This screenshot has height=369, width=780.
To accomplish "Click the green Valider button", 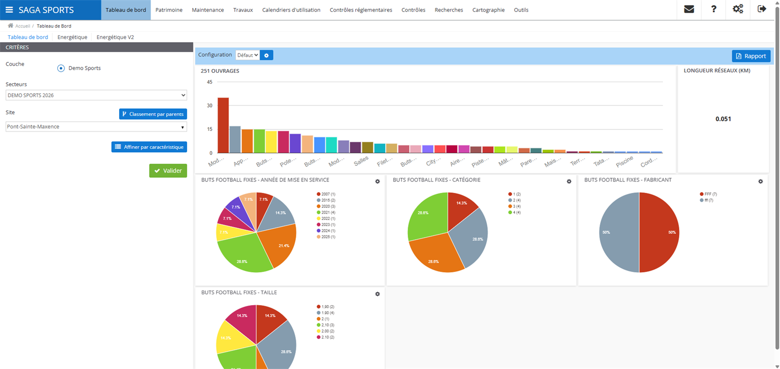I will (x=168, y=170).
